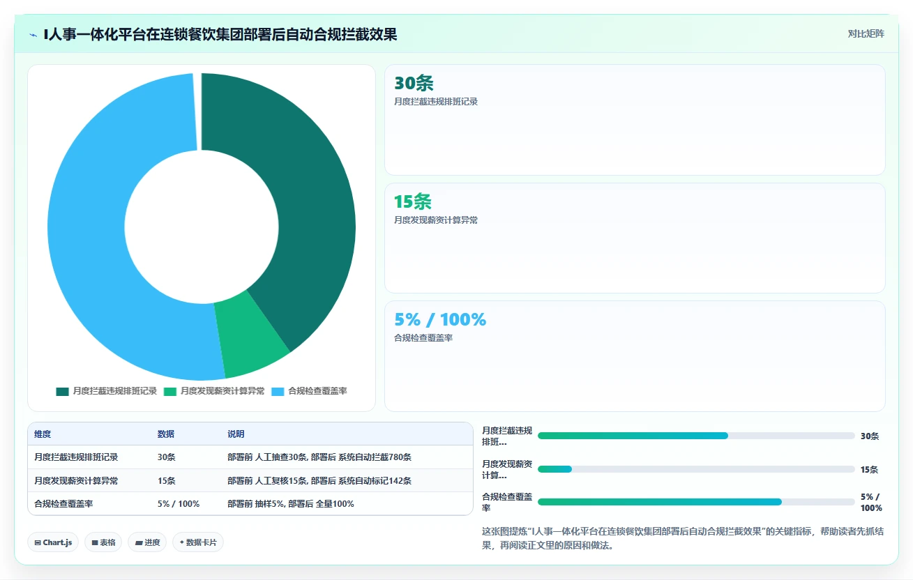Click the 月度拦截违规排班 progress bar
Screen dimensions: 913x580
pos(696,436)
